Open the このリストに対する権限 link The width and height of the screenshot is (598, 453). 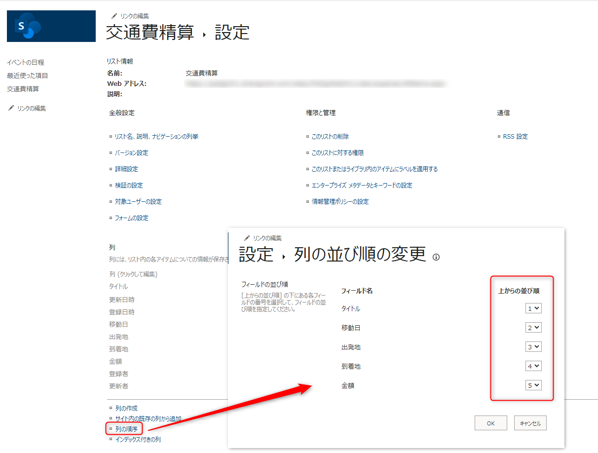(337, 152)
